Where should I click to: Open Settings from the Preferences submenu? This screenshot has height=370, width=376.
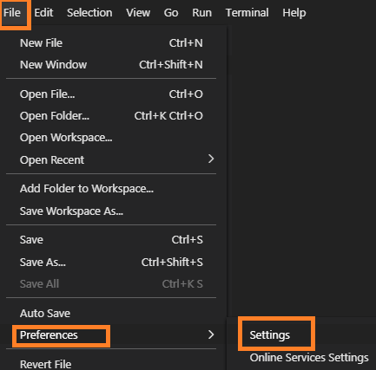point(269,335)
